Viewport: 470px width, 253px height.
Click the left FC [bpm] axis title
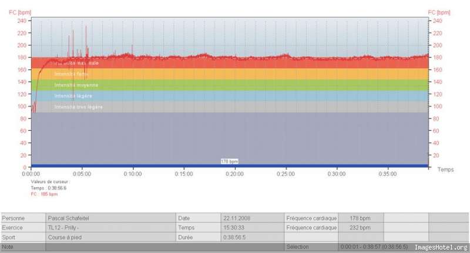[20, 12]
